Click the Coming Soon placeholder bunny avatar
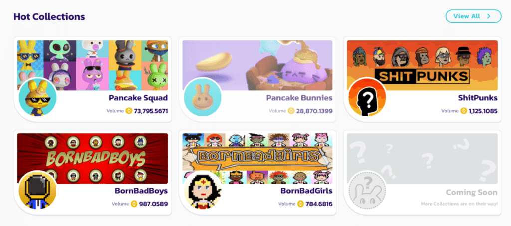Image resolution: width=511 pixels, height=226 pixels. (x=367, y=190)
